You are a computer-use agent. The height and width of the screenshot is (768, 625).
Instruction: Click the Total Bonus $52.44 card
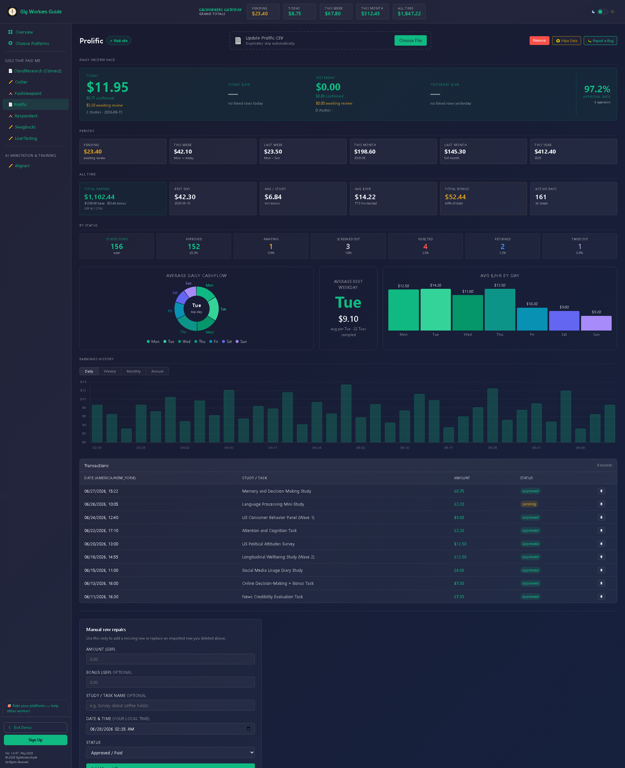[x=483, y=199]
